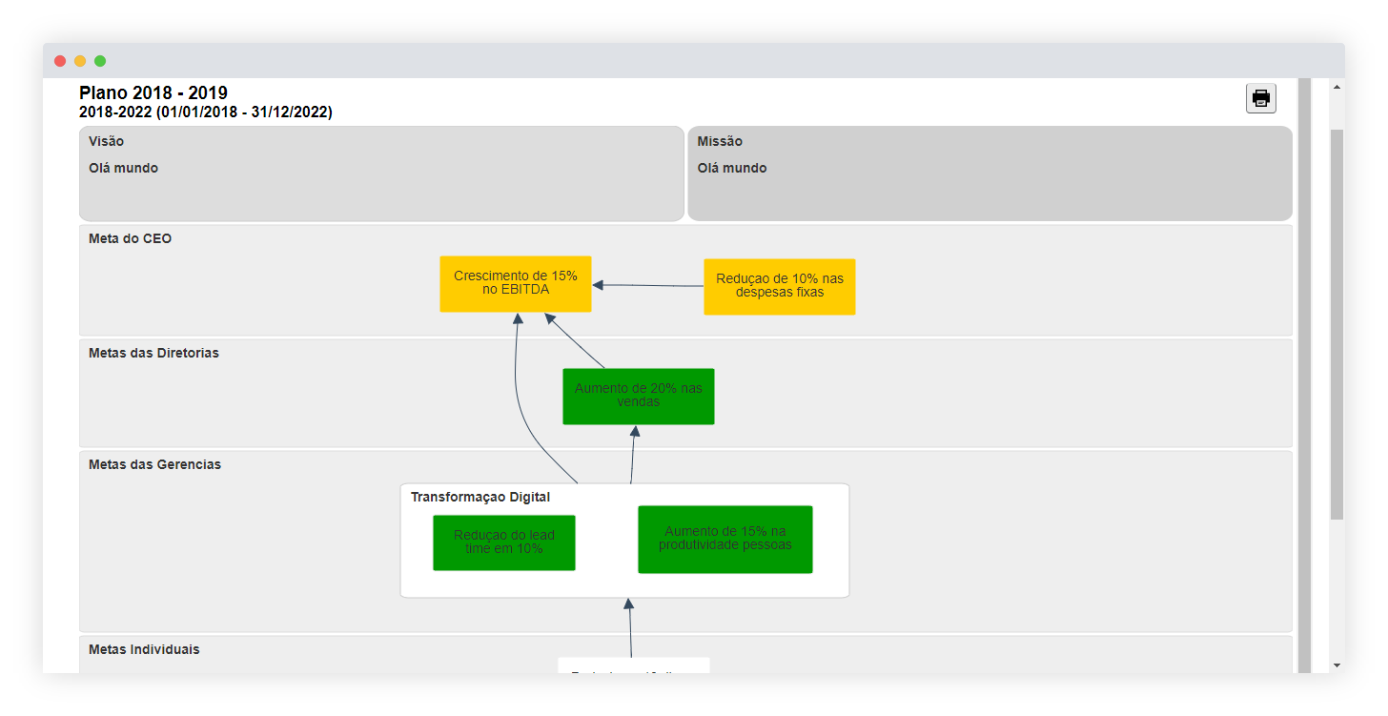1388x716 pixels.
Task: Click the scrollbar down arrow
Action: click(x=1337, y=665)
